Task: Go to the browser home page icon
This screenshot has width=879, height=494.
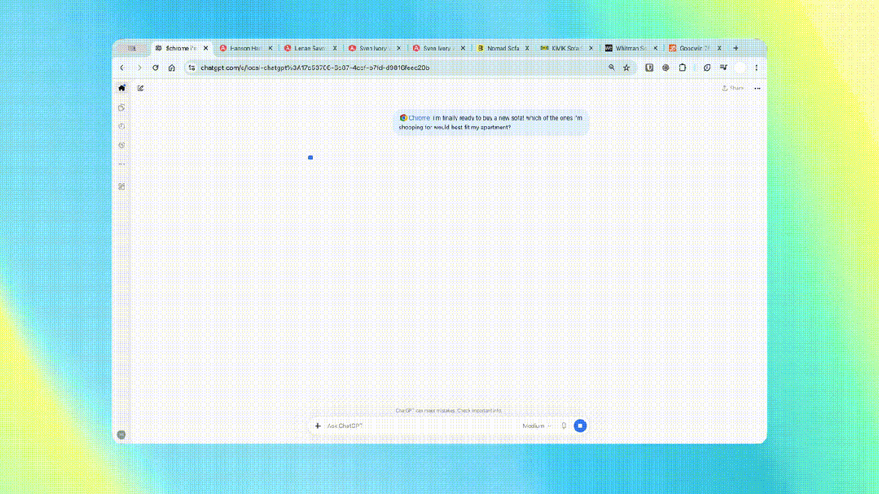Action: tap(172, 68)
